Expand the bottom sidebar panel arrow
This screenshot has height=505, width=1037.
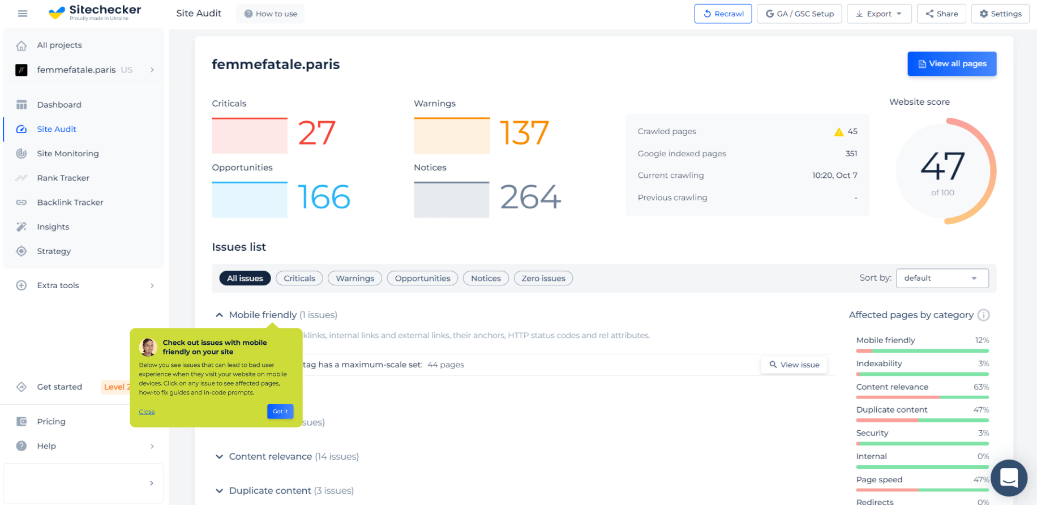152,483
